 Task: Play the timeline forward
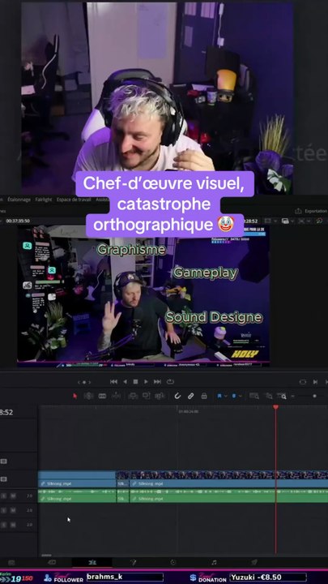tap(146, 382)
